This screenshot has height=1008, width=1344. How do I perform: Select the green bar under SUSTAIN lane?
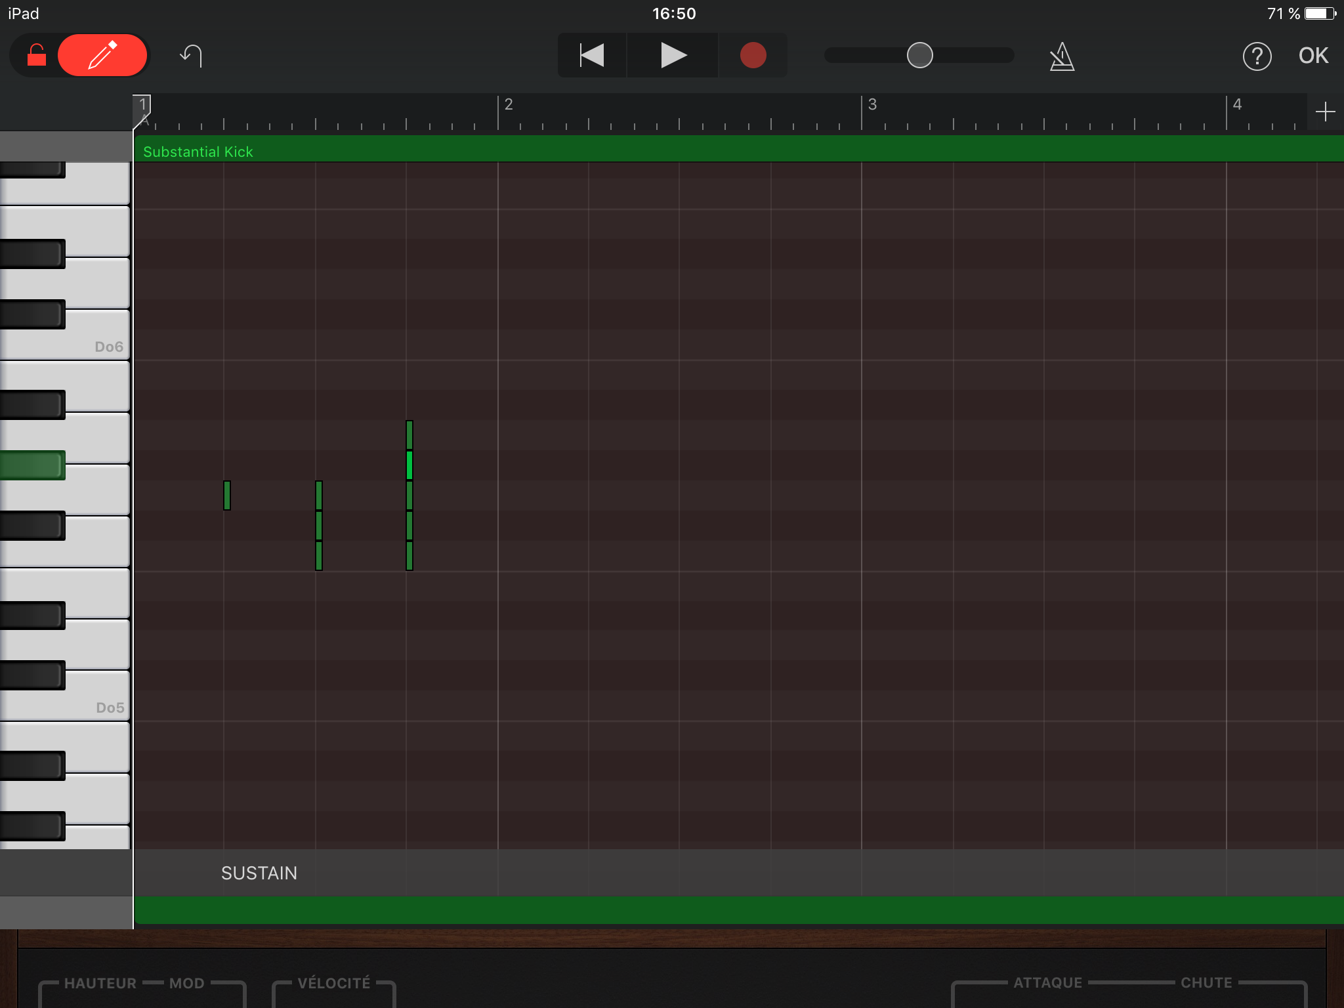(738, 910)
